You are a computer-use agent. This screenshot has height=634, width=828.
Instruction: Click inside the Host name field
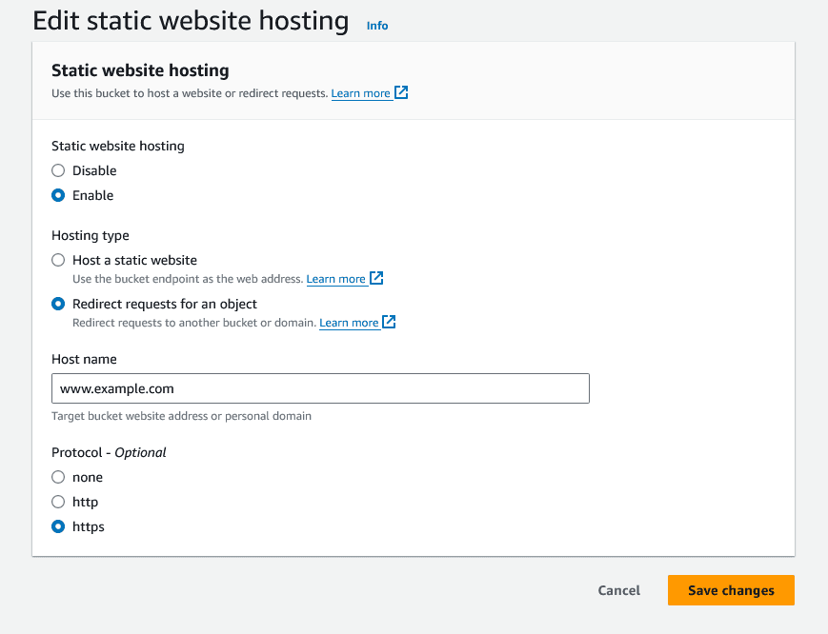pyautogui.click(x=320, y=388)
